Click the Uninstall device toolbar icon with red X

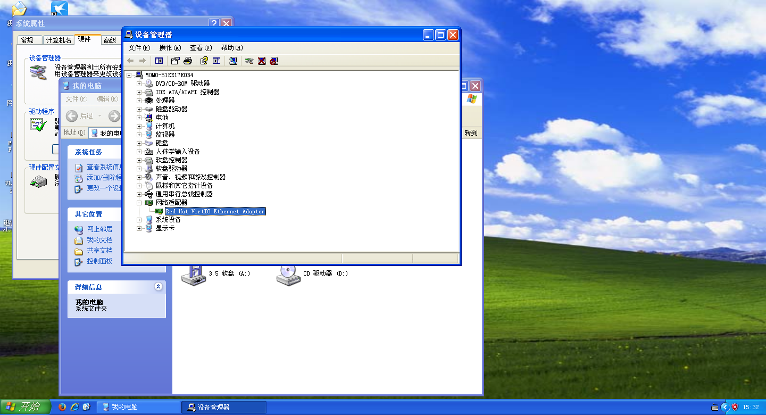click(262, 61)
